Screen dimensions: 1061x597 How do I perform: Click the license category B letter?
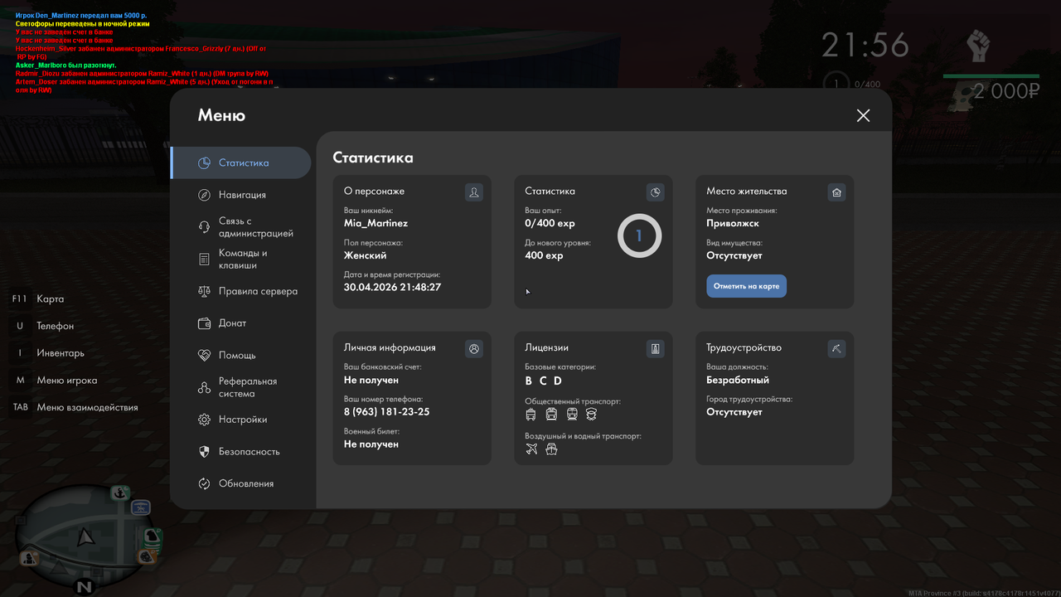point(529,381)
